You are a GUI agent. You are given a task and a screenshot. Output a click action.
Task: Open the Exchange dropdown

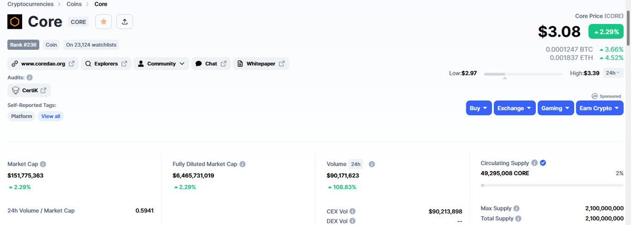coord(515,108)
